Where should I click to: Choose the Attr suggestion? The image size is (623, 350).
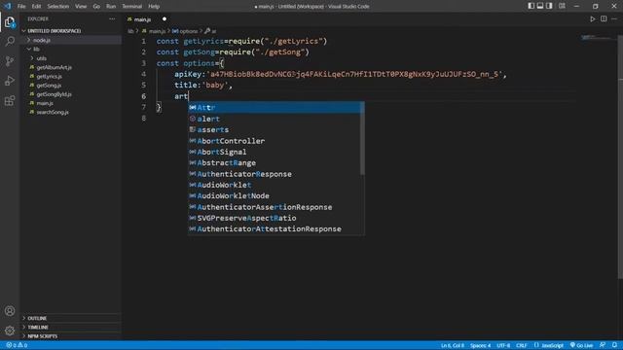click(275, 108)
